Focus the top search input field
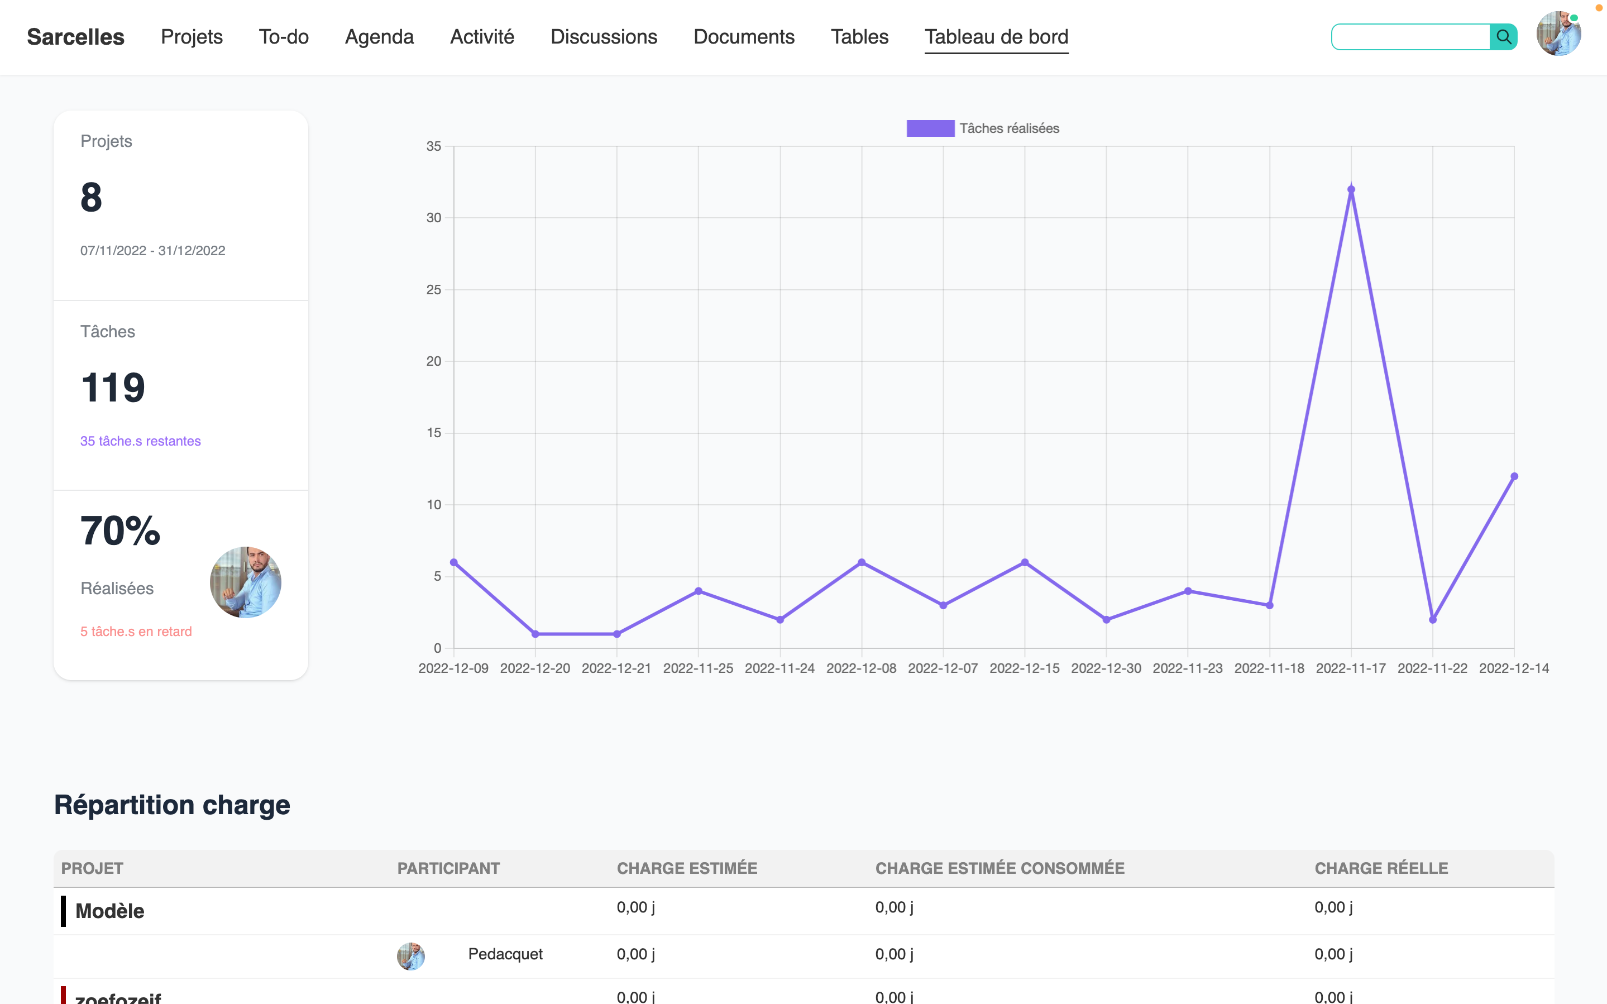This screenshot has width=1607, height=1004. point(1410,37)
